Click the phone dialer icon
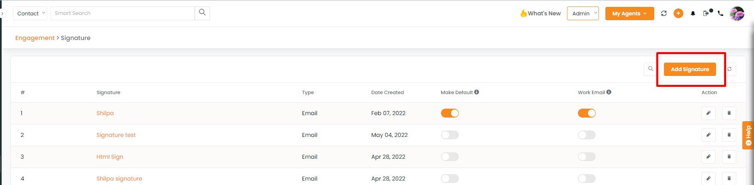 click(x=720, y=13)
